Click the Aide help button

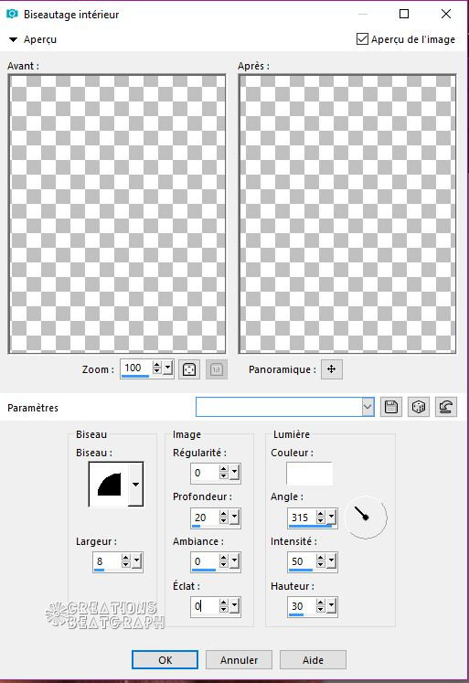tap(313, 660)
